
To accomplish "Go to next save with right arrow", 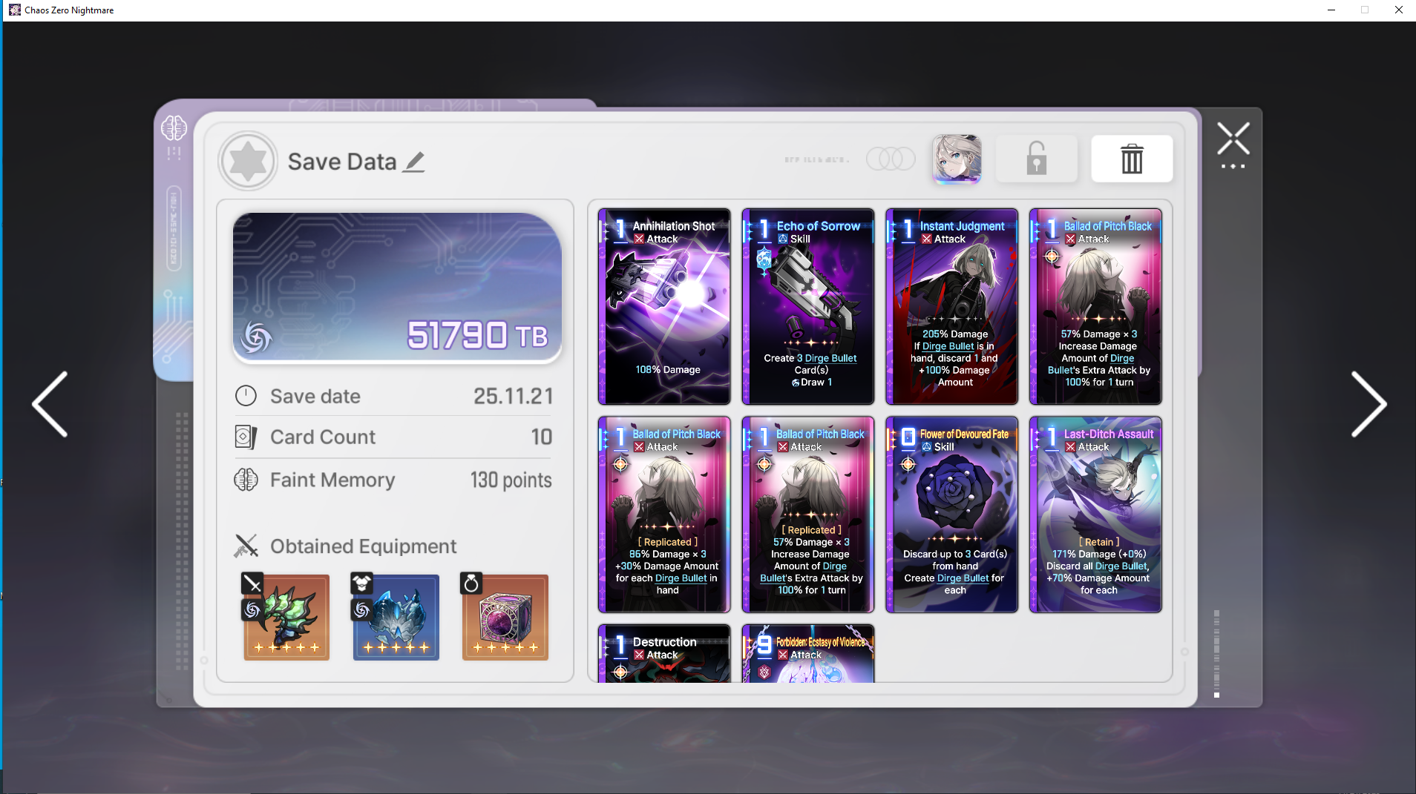I will click(x=1369, y=404).
